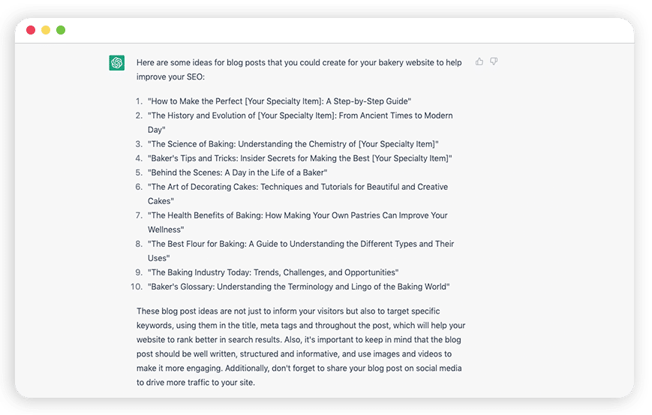Close the window with the red button
652x415 pixels.
tap(31, 30)
